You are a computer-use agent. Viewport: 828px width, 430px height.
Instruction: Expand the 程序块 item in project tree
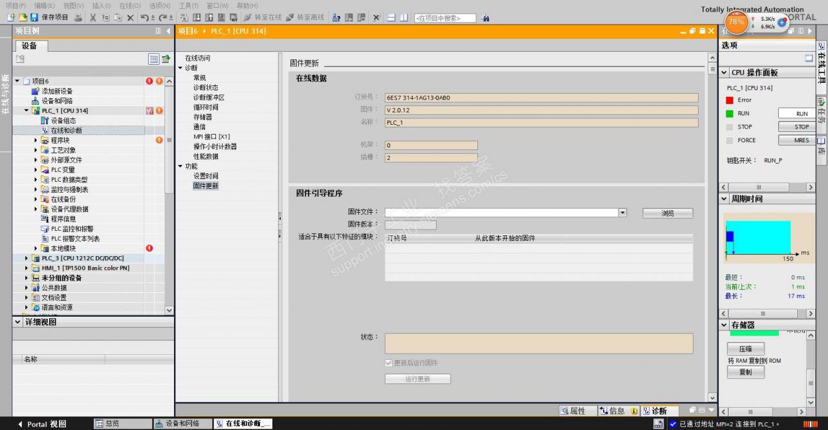(x=36, y=140)
